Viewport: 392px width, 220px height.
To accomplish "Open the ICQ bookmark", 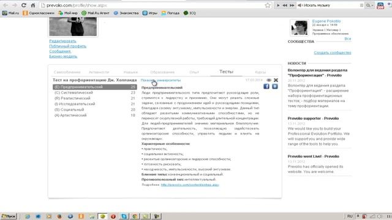I will (x=189, y=13).
